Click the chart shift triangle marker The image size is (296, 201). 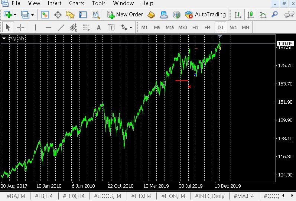tap(220, 36)
